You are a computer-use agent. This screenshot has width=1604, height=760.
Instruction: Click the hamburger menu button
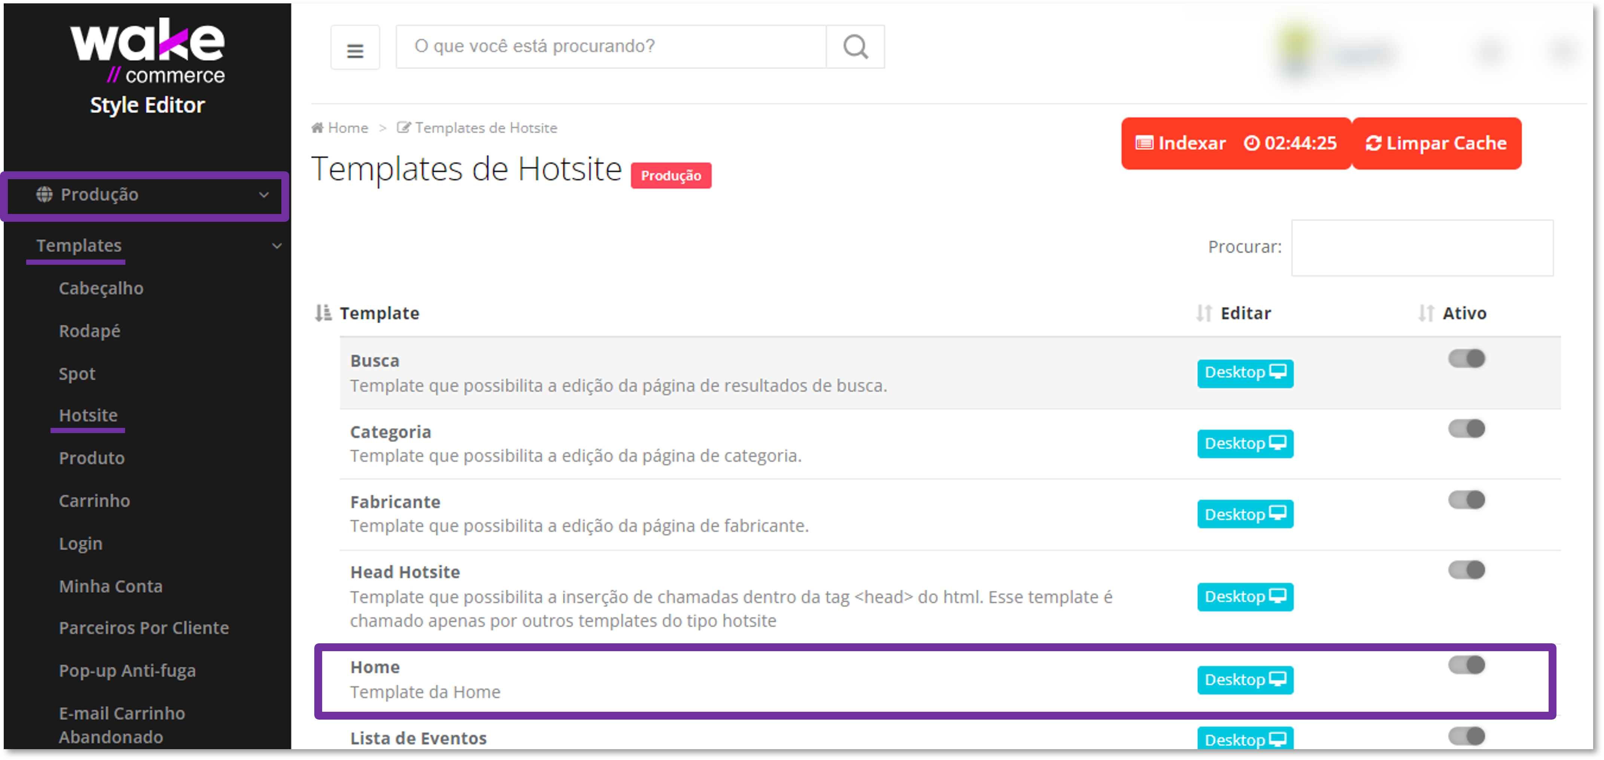355,47
